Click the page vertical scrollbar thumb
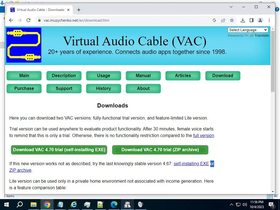The width and height of the screenshot is (280, 210). click(273, 62)
